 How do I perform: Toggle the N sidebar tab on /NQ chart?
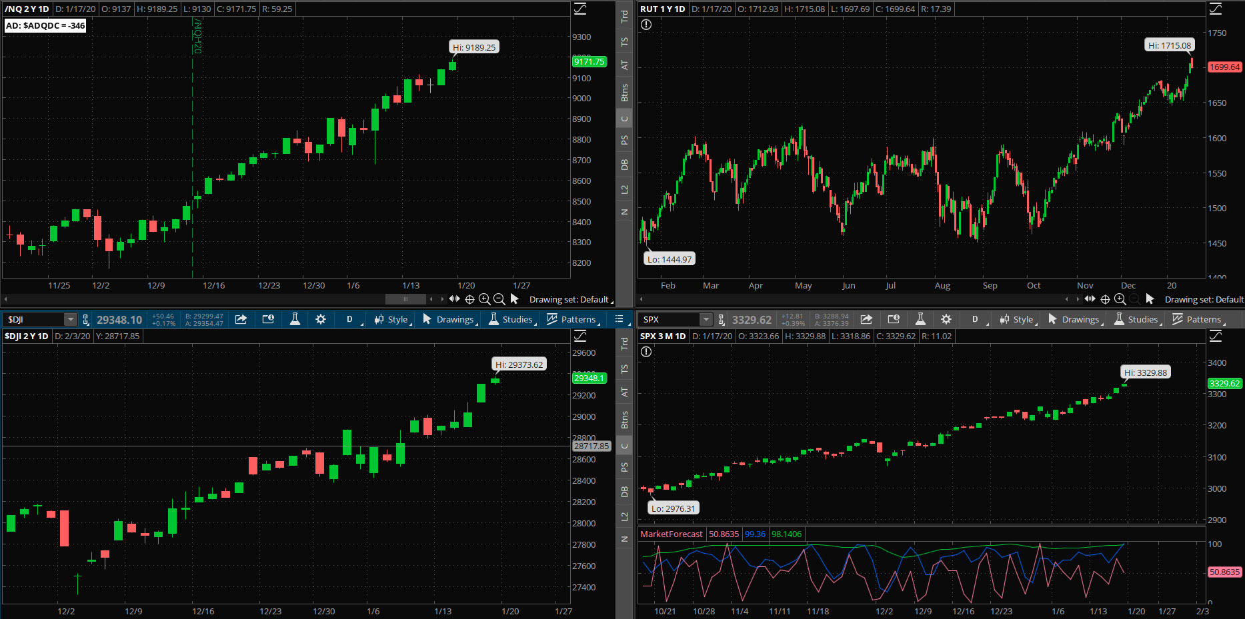[x=624, y=212]
